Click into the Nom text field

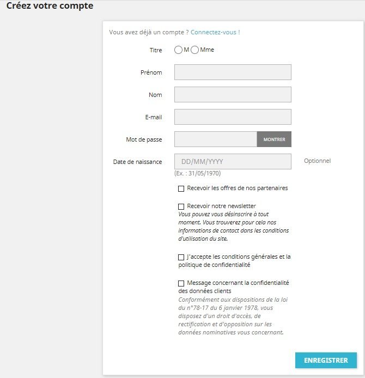pos(233,95)
